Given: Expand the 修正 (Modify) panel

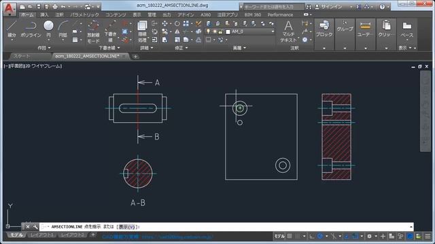Looking at the screenshot, I should coord(181,48).
